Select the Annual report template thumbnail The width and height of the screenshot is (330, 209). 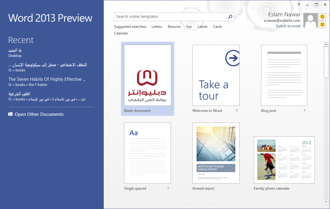(x=216, y=153)
